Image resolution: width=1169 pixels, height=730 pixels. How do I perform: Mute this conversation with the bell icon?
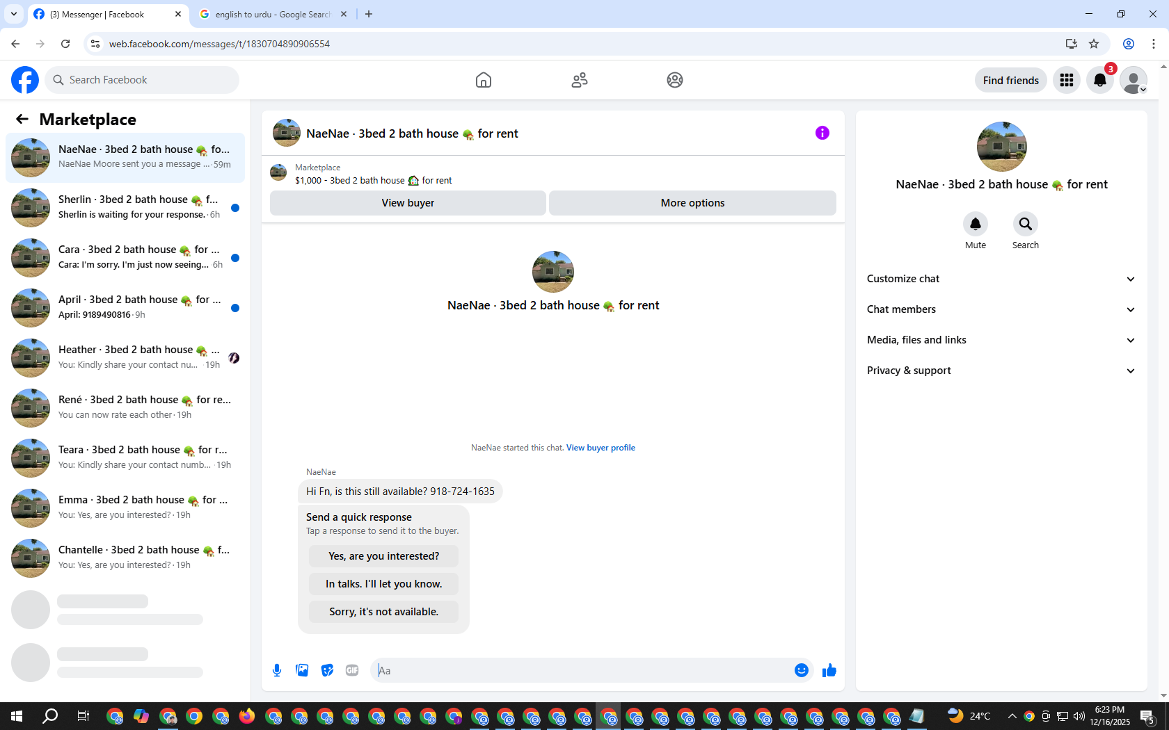coord(976,224)
